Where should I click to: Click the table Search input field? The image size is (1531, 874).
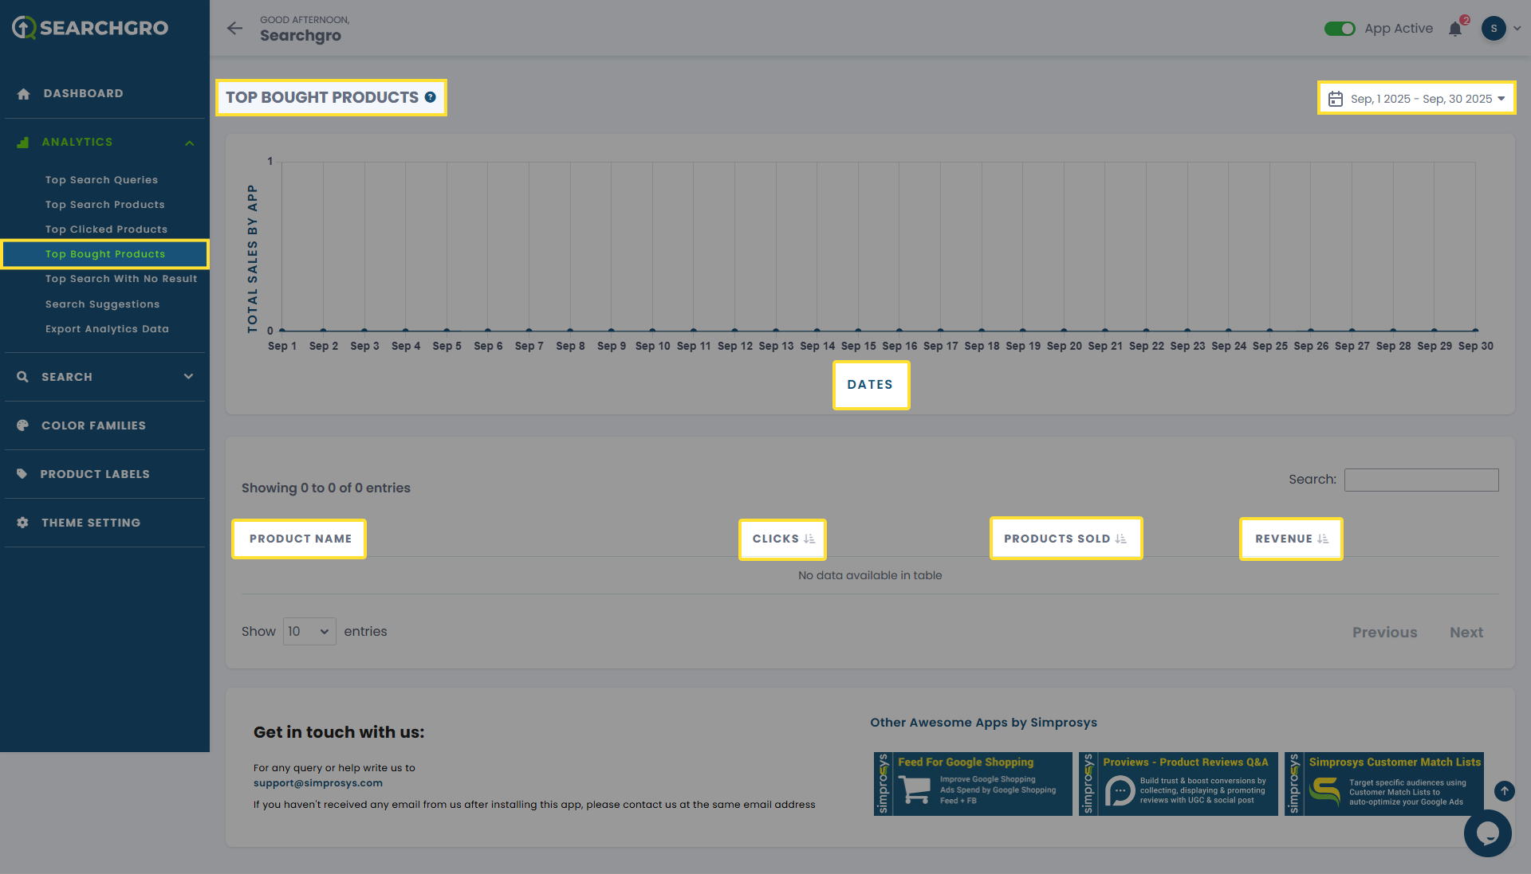click(x=1421, y=480)
